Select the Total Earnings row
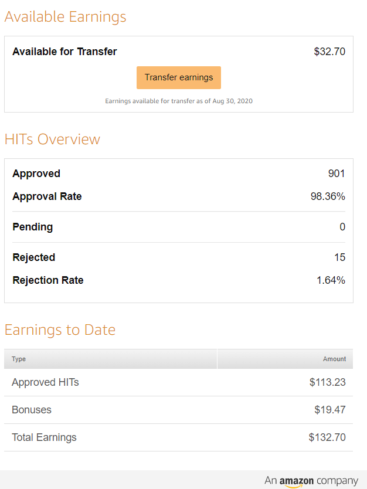This screenshot has height=489, width=367. 178,437
